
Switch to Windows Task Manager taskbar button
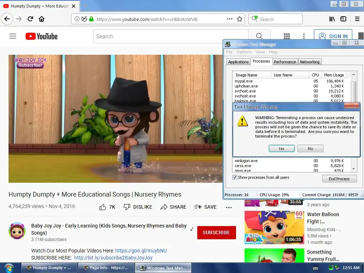pyautogui.click(x=163, y=268)
